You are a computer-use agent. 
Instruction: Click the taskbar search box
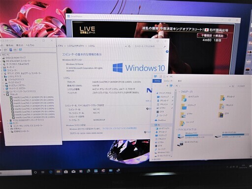click(16, 173)
